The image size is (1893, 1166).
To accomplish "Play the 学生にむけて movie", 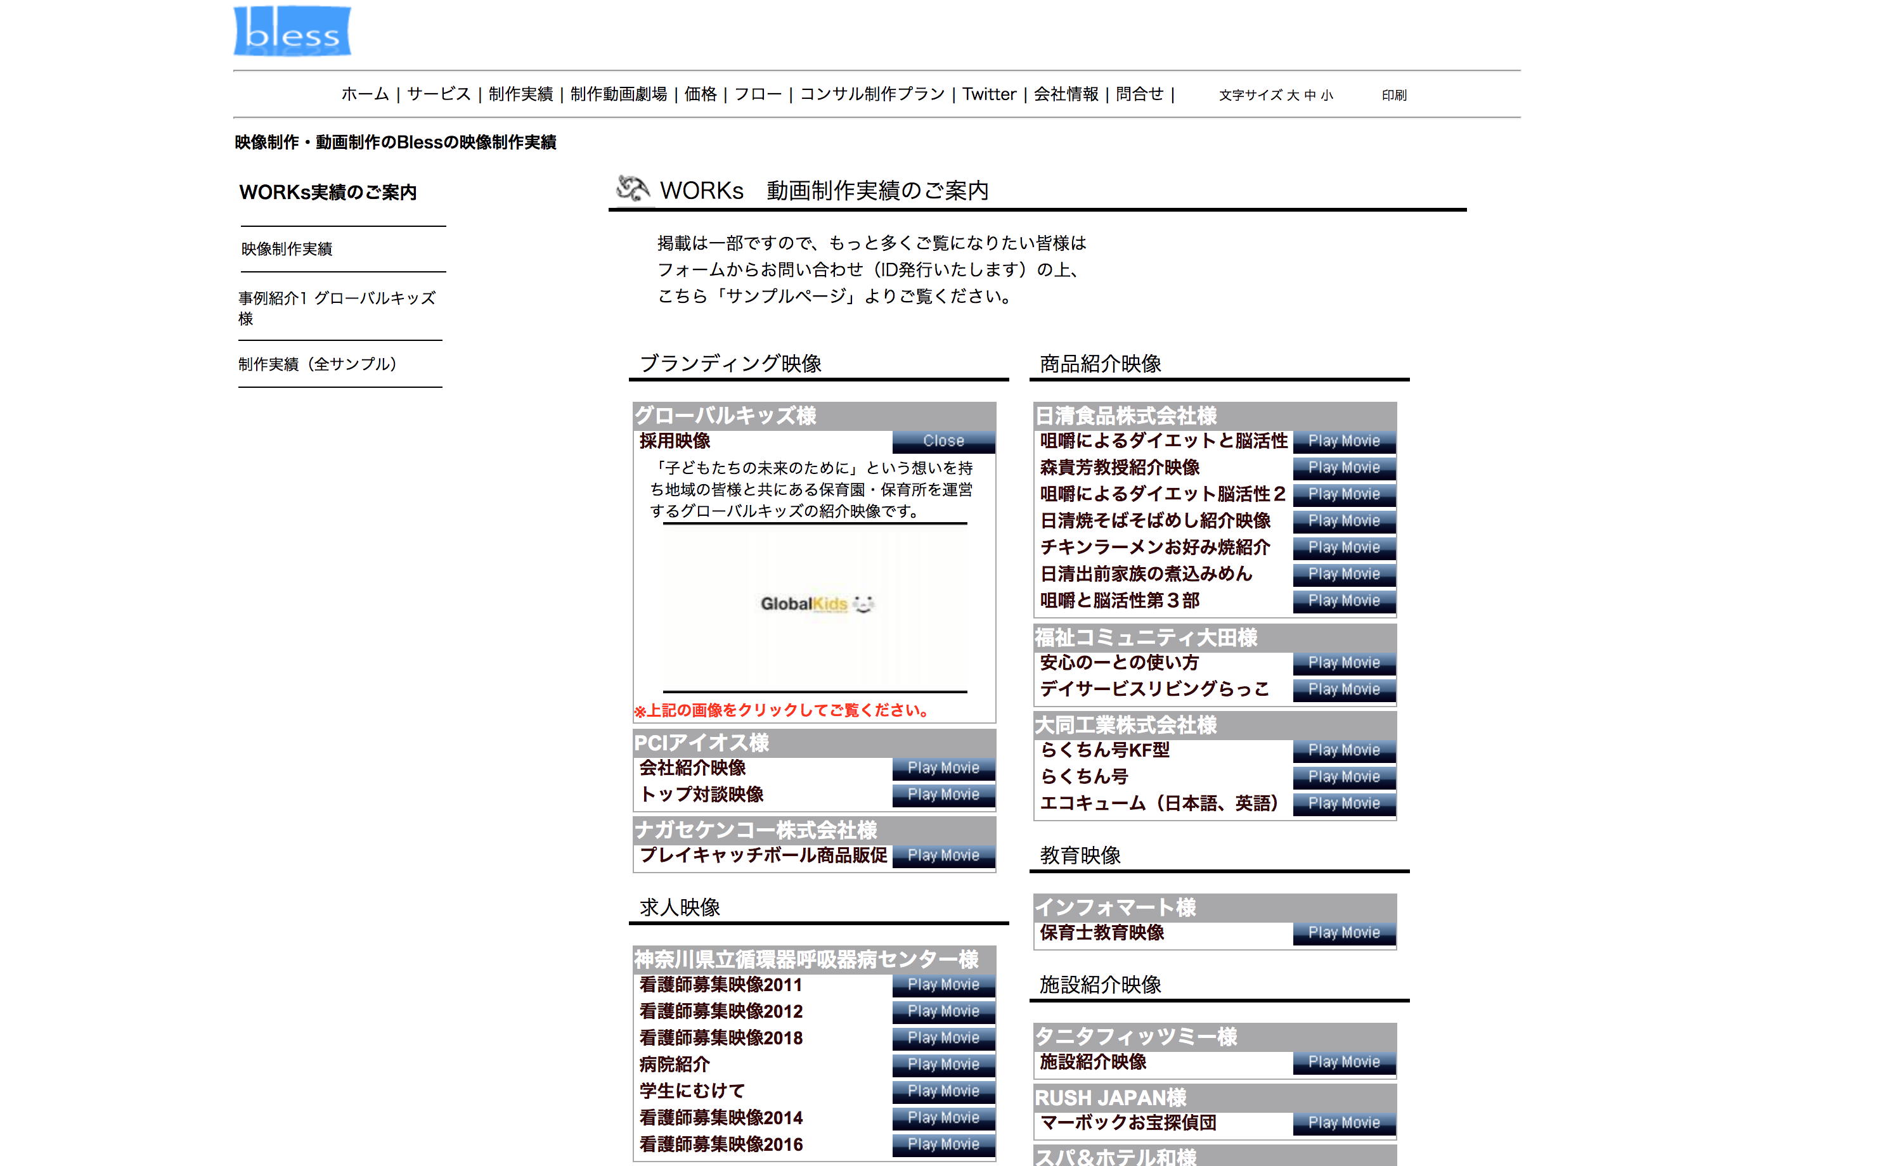I will [x=943, y=1091].
